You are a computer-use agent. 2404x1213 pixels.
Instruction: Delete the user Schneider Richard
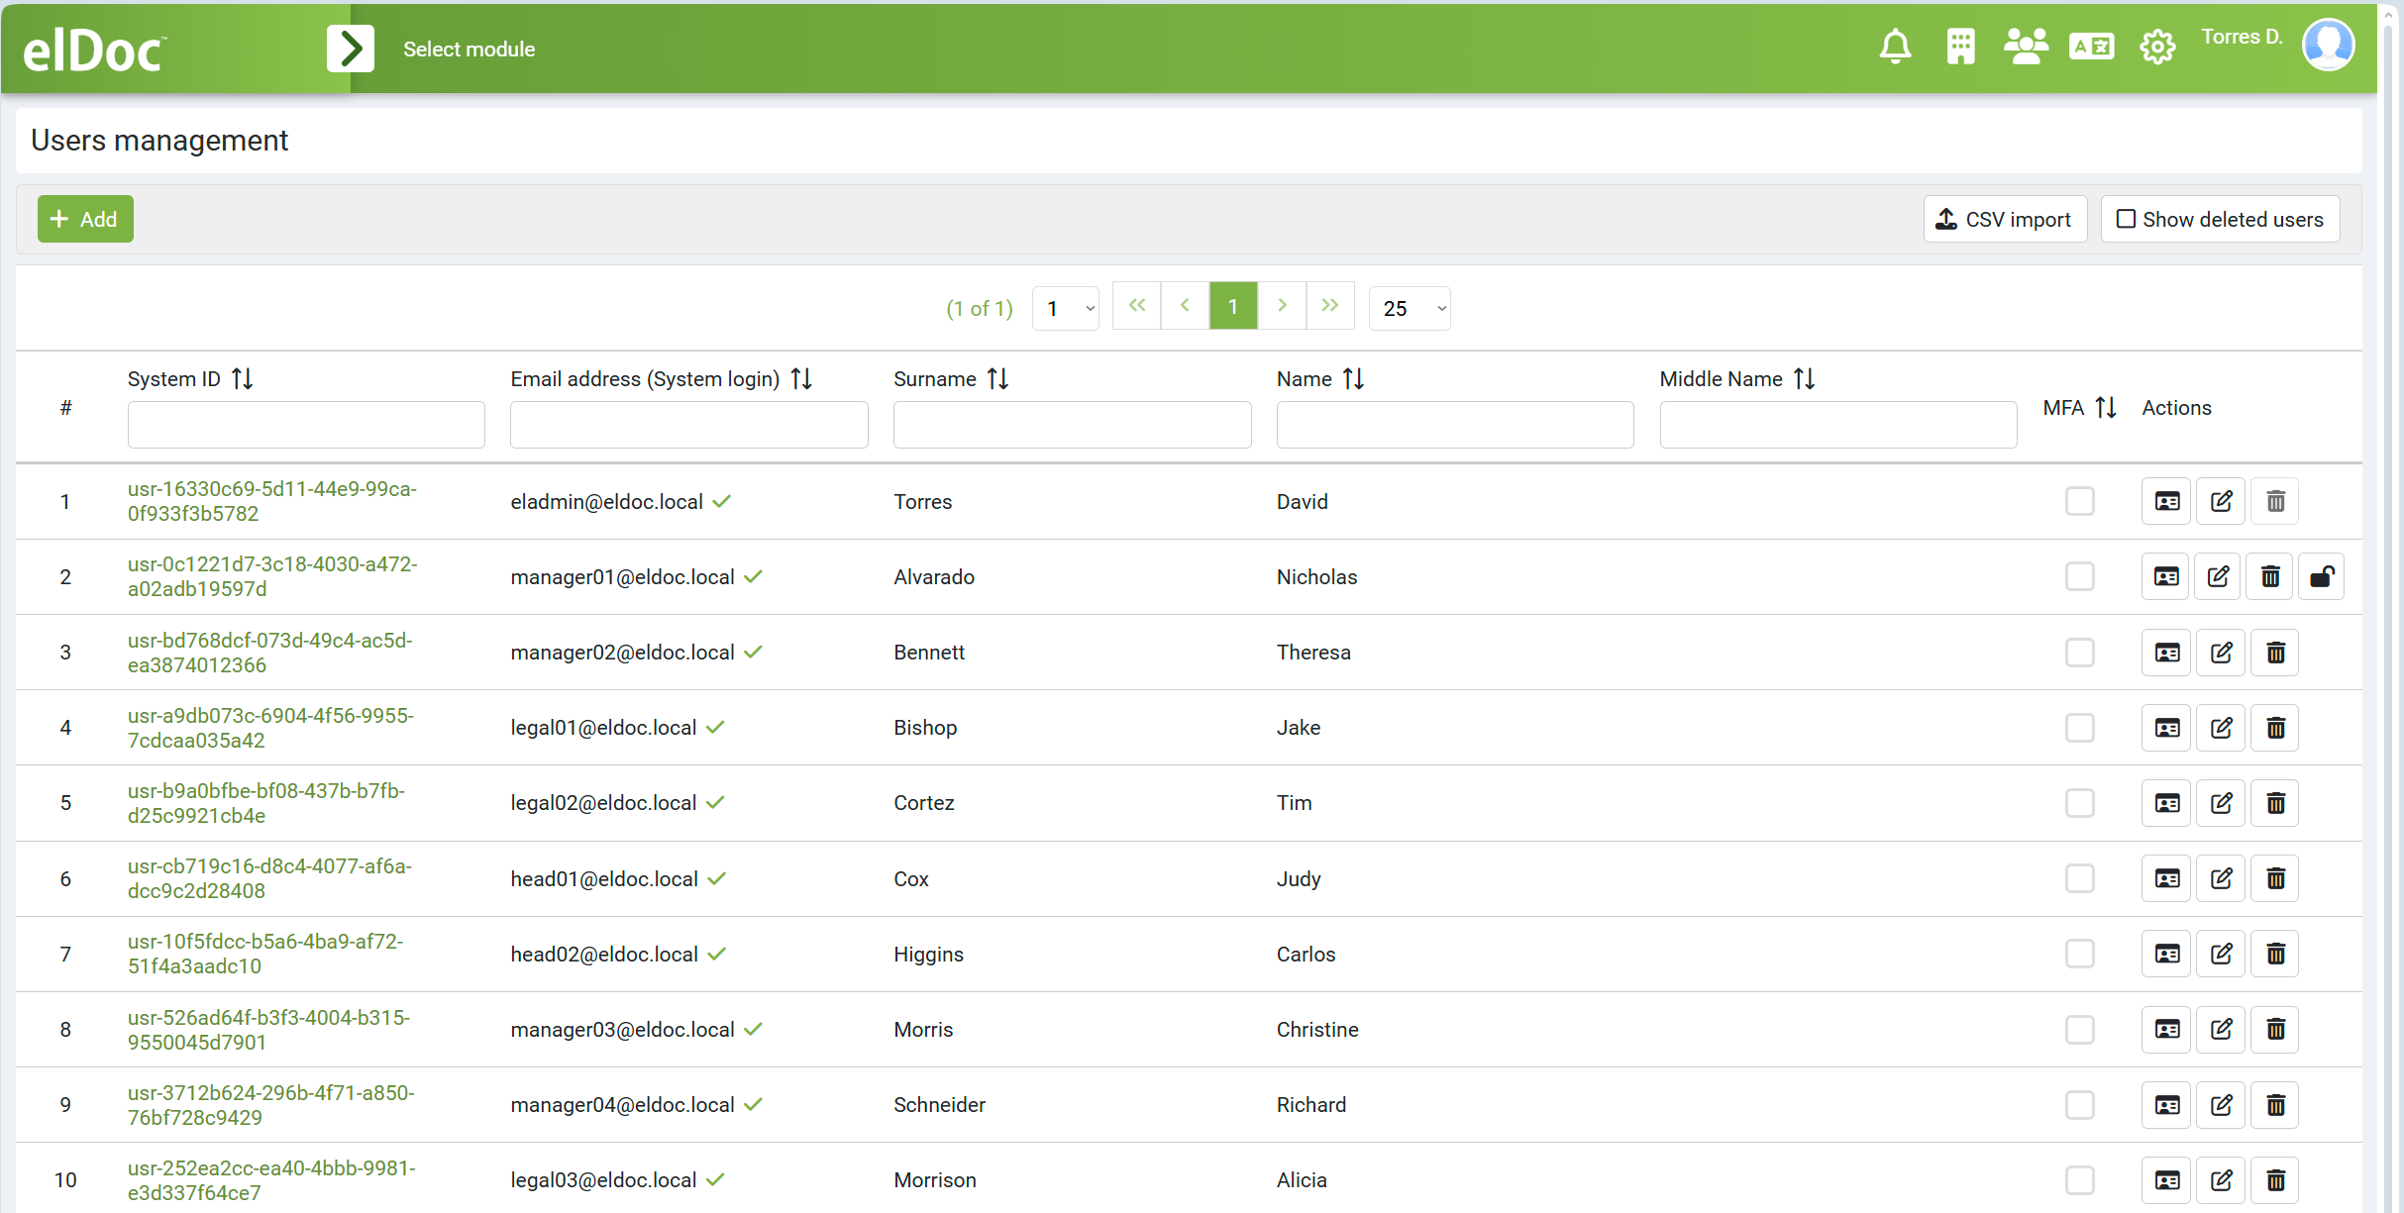(2275, 1105)
